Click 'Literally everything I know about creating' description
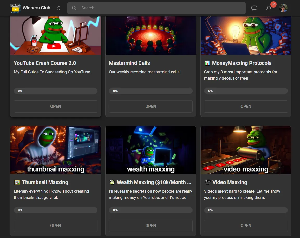 click(51, 194)
